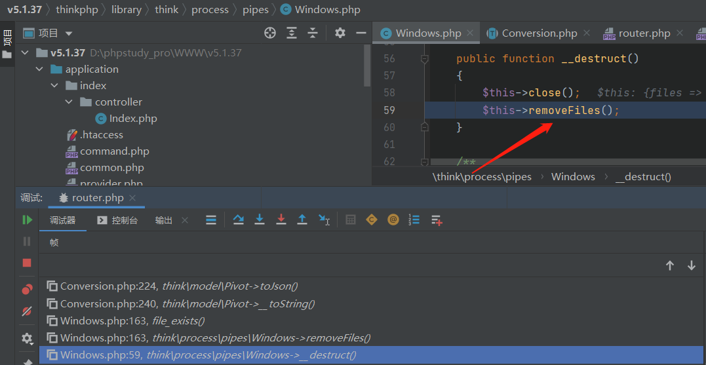Click pipes in the path breadcrumb

pyautogui.click(x=255, y=9)
